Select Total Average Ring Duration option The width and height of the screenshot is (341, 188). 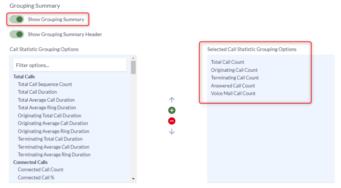[47, 108]
